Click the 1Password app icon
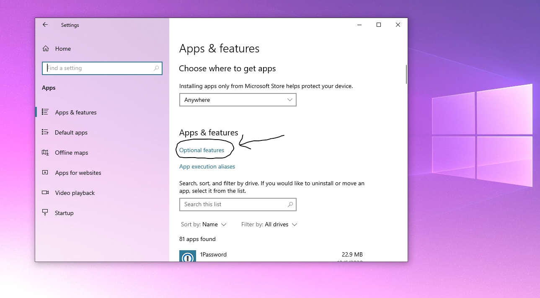The image size is (540, 298). coord(188,256)
